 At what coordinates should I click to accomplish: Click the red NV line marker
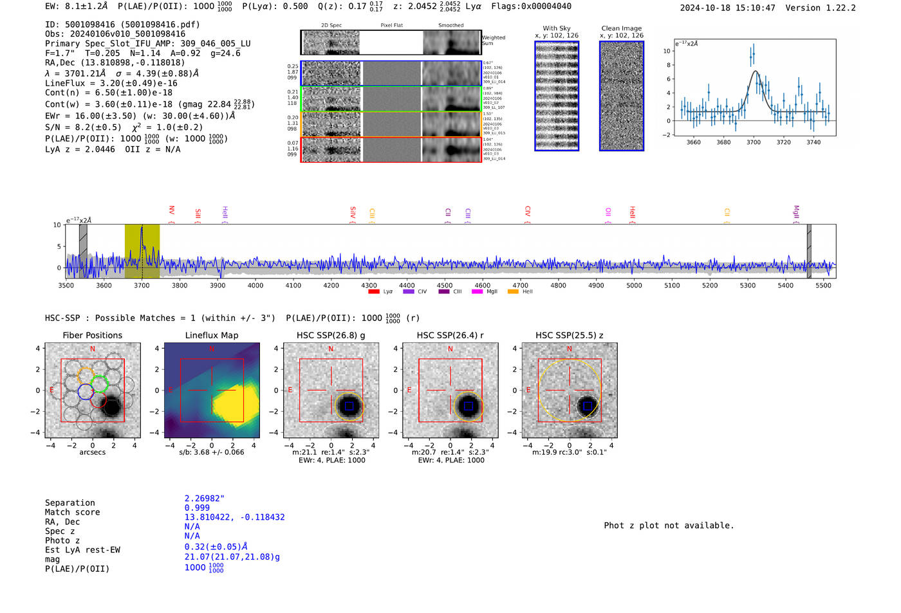(172, 214)
